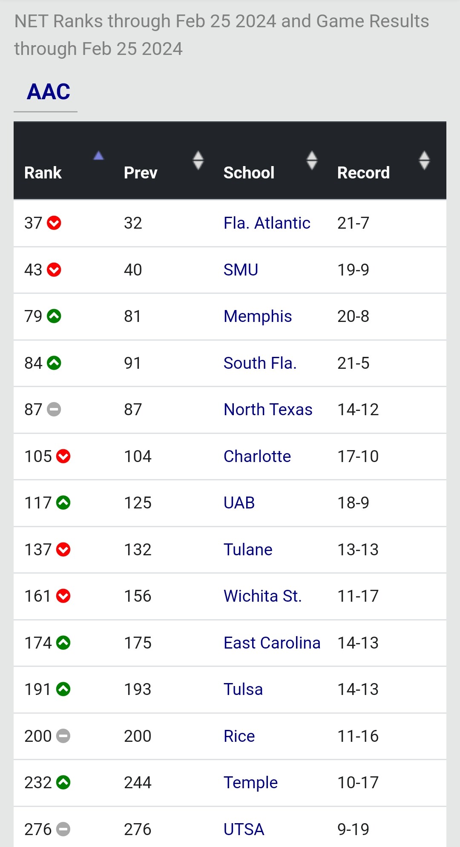Sort the table by Record column
The image size is (460, 847).
coord(424,160)
